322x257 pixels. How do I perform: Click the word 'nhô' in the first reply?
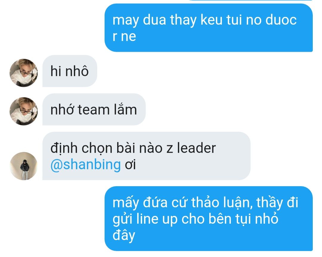77,71
